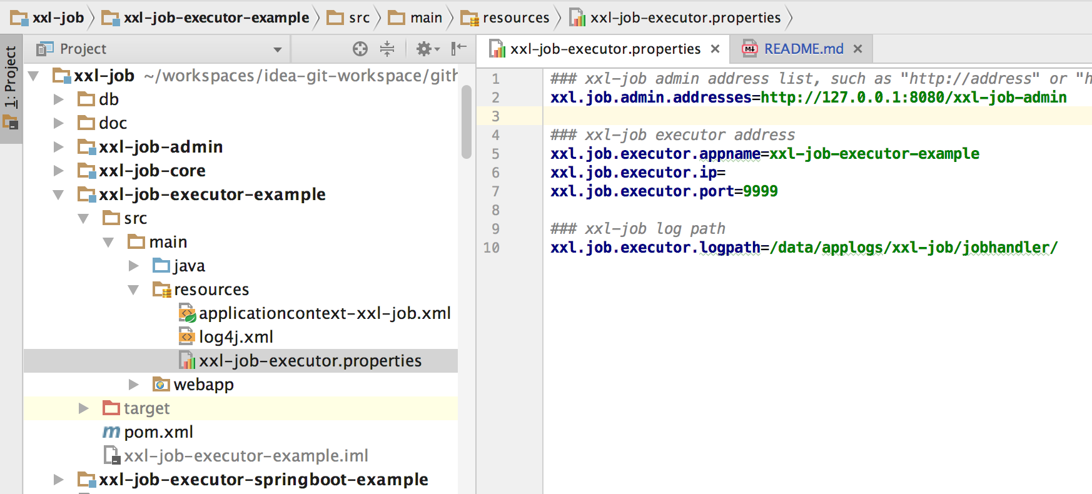Expand the db folder
Viewport: 1092px width, 494px height.
(58, 99)
